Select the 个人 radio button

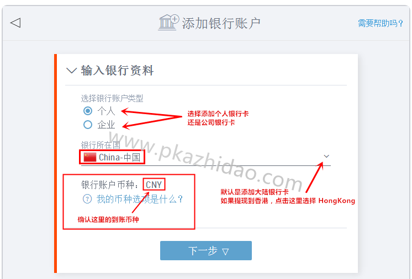[88, 111]
